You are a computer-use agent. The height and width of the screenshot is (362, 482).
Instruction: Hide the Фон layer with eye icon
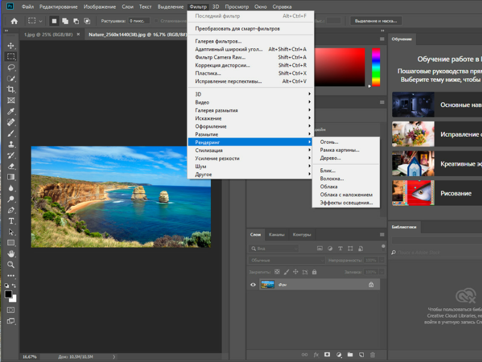253,285
